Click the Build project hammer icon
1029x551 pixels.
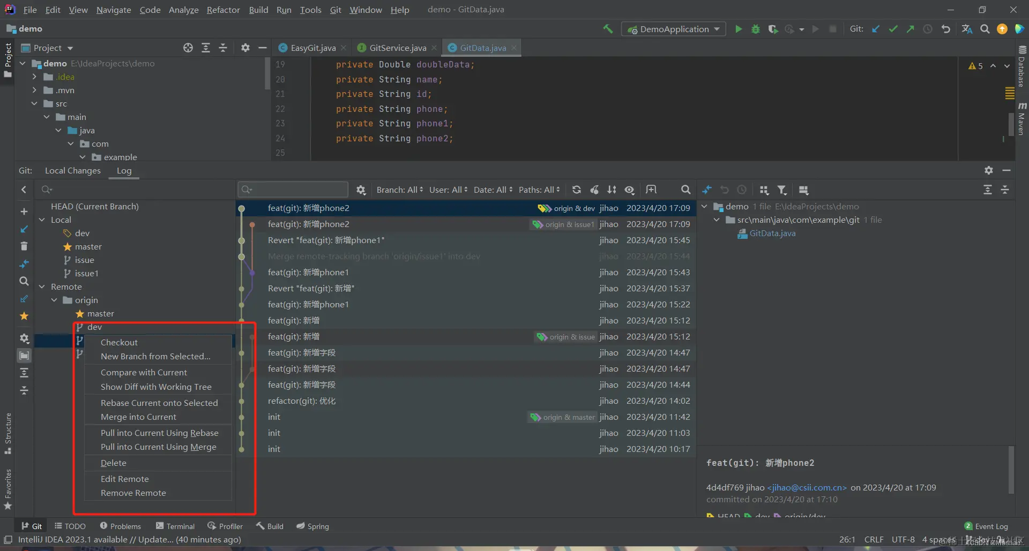click(608, 29)
